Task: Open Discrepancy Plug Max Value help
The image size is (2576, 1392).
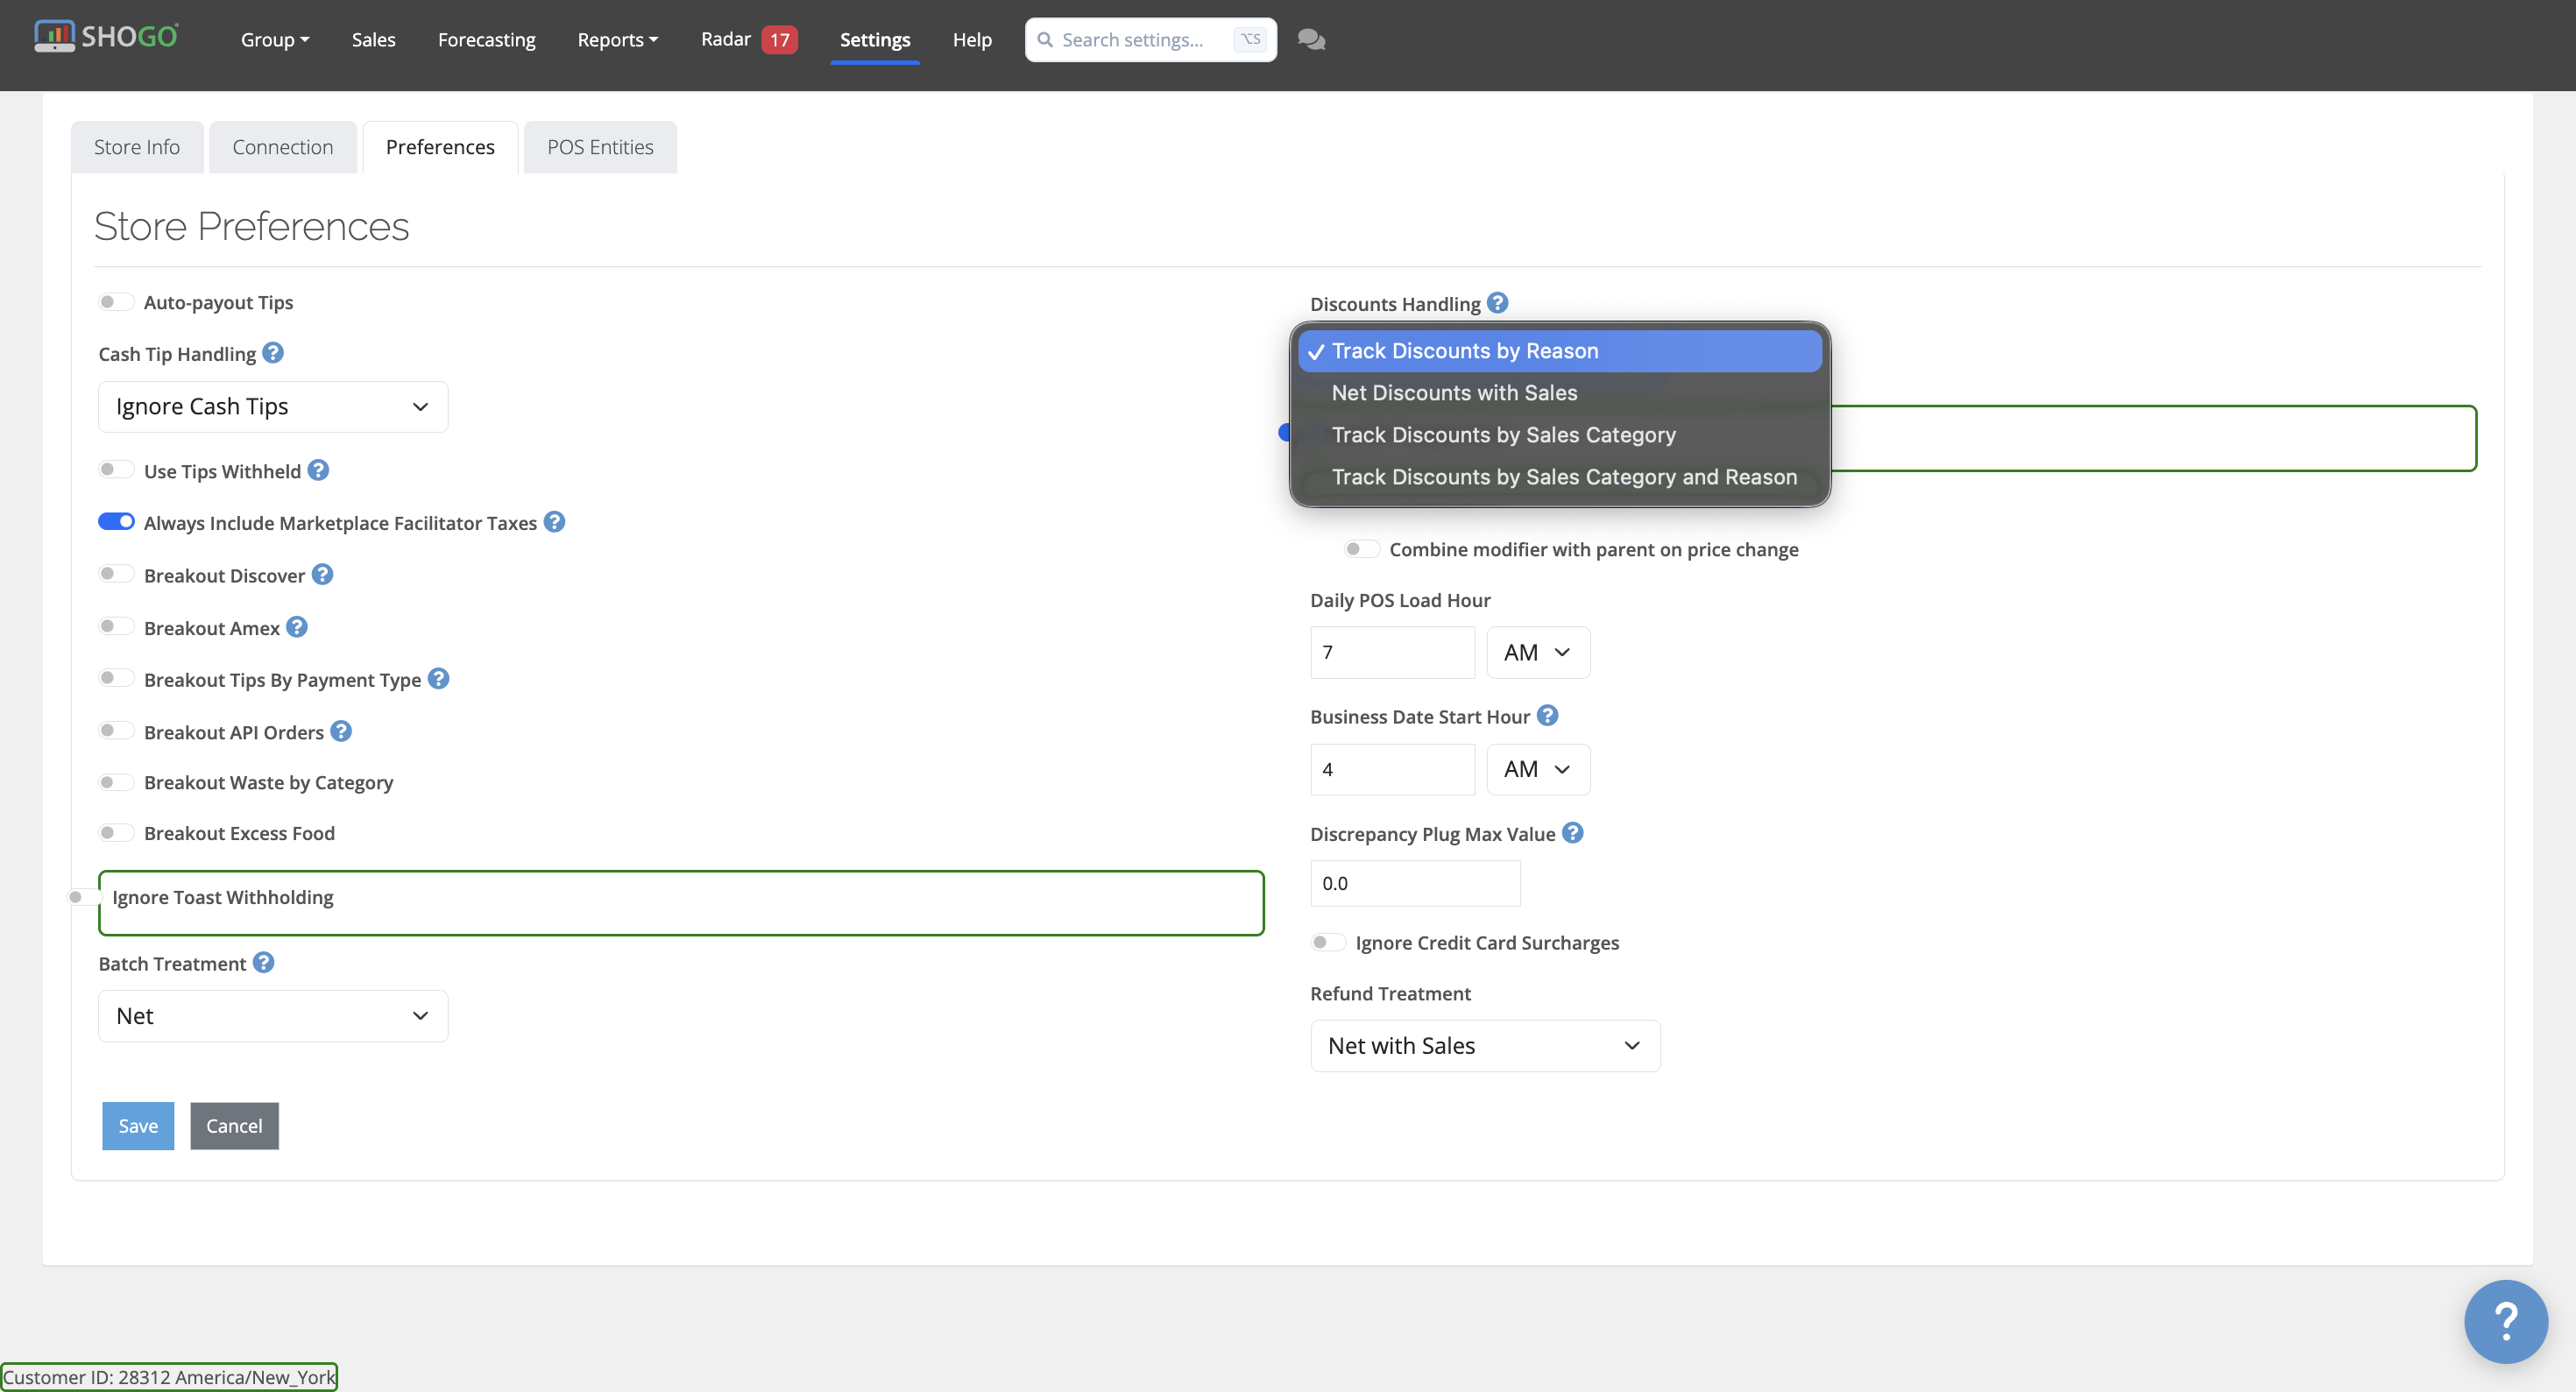Action: [1573, 833]
